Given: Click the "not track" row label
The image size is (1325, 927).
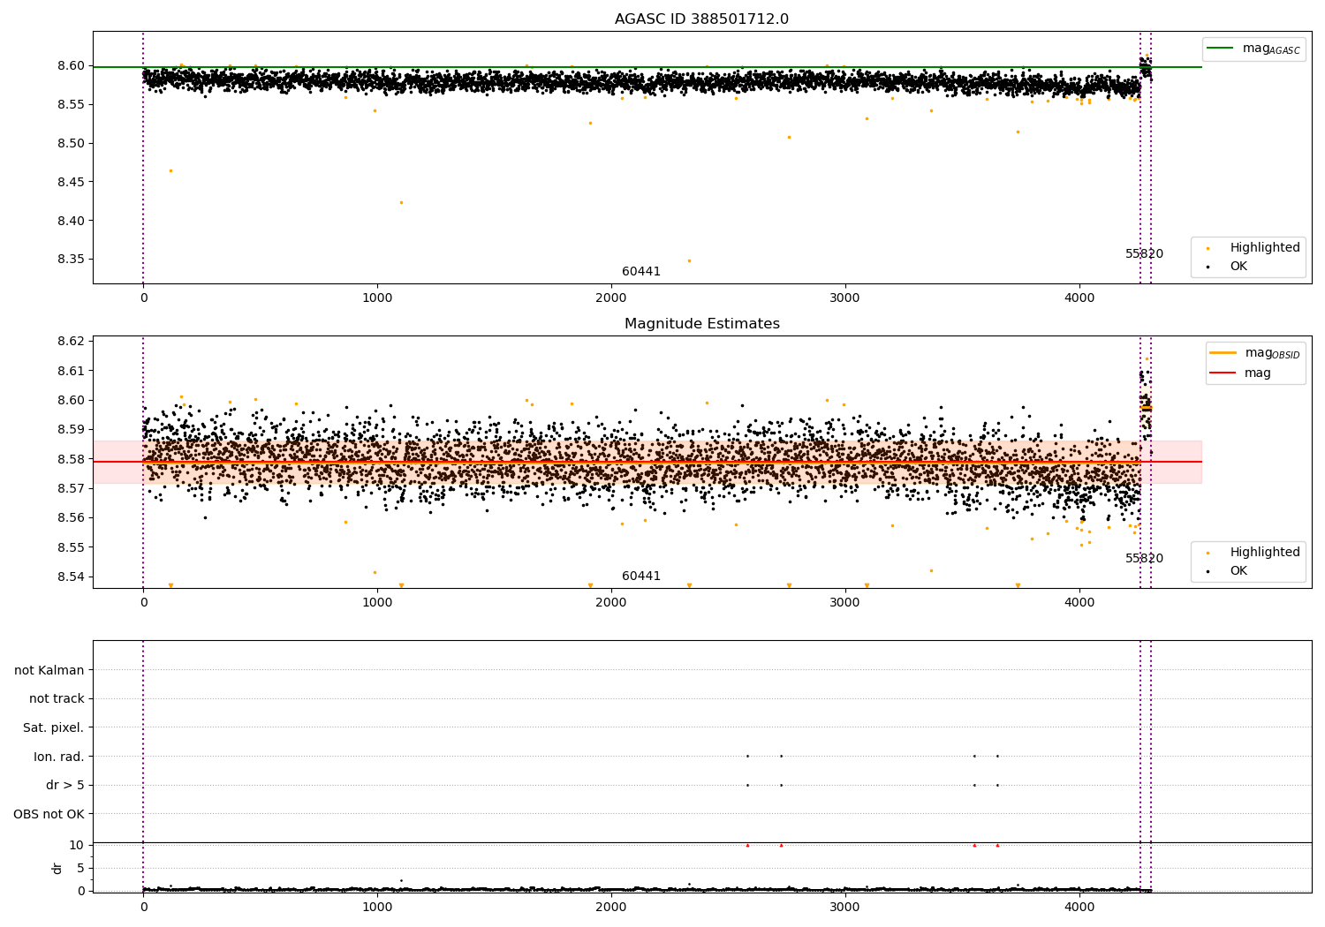Looking at the screenshot, I should tap(57, 699).
